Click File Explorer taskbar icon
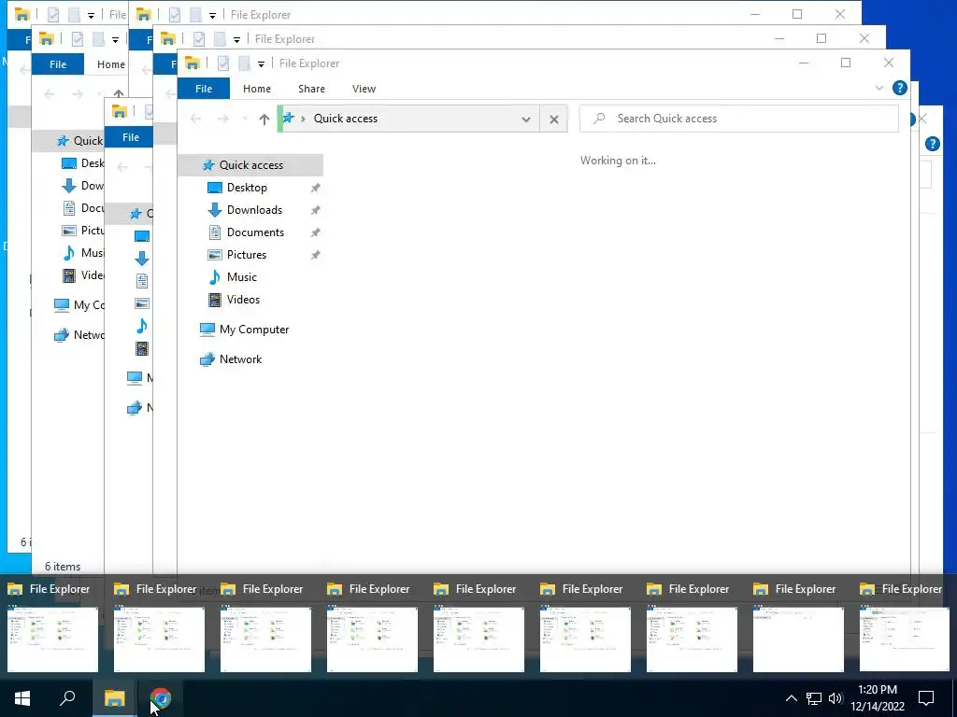Viewport: 957px width, 717px height. point(113,698)
